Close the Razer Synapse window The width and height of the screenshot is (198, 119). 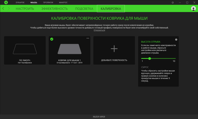coord(194,2)
